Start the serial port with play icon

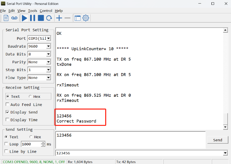point(25,18)
